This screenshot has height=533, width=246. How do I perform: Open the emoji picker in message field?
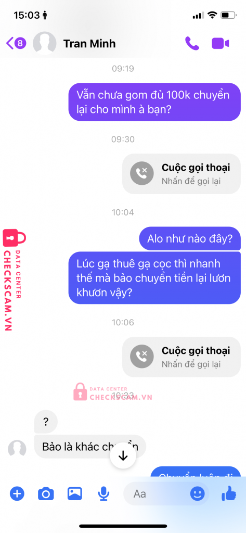tap(198, 493)
